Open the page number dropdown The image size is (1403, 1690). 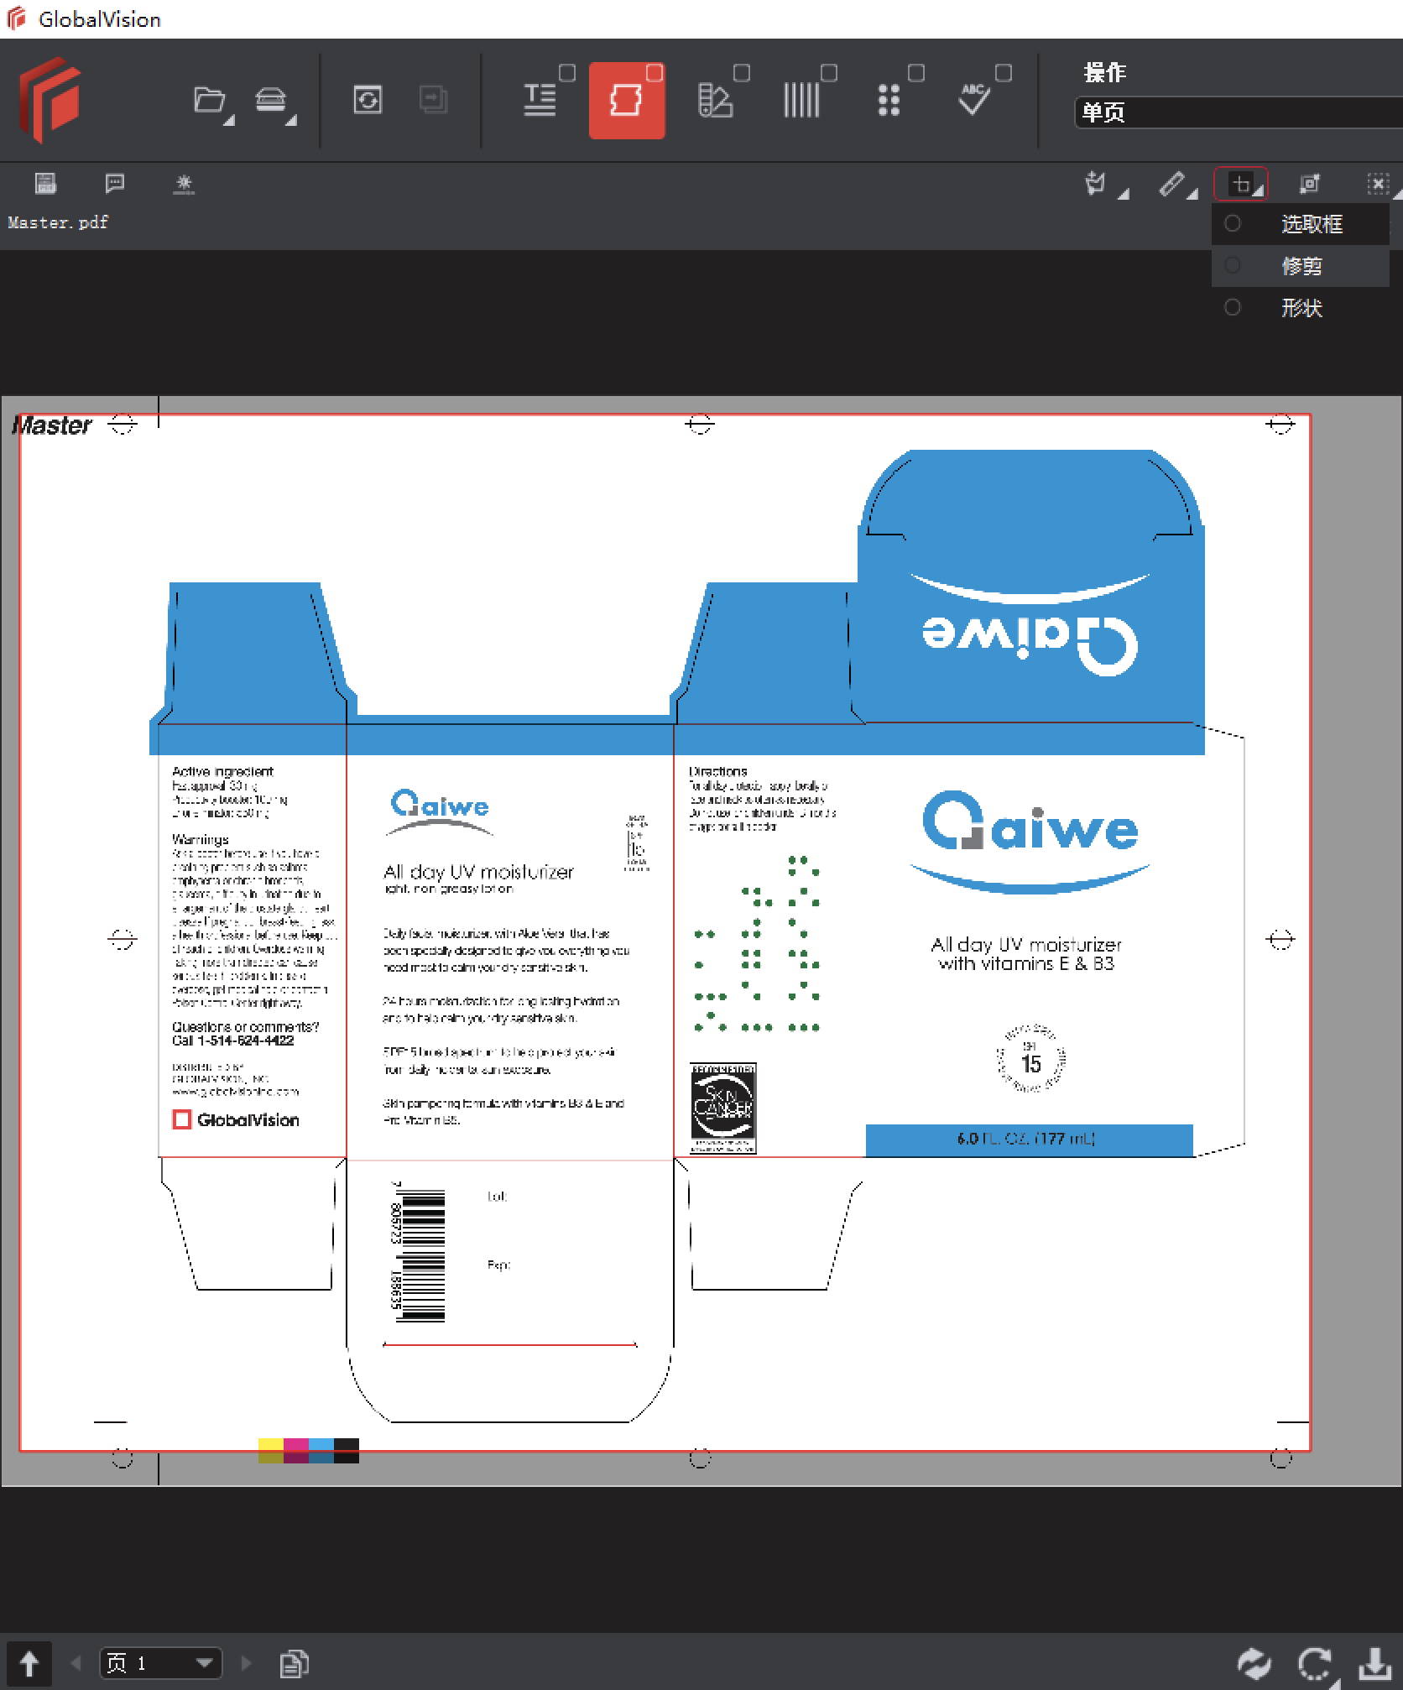tap(161, 1663)
